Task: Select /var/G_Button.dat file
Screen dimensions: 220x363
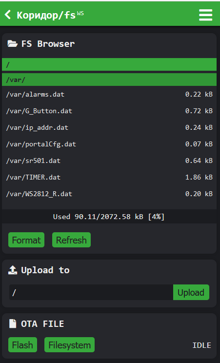Action: [x=109, y=111]
